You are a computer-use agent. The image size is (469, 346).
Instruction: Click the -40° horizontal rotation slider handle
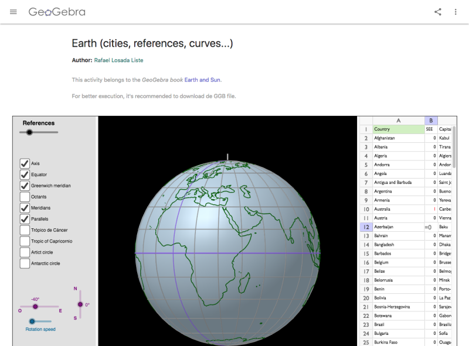coord(35,307)
